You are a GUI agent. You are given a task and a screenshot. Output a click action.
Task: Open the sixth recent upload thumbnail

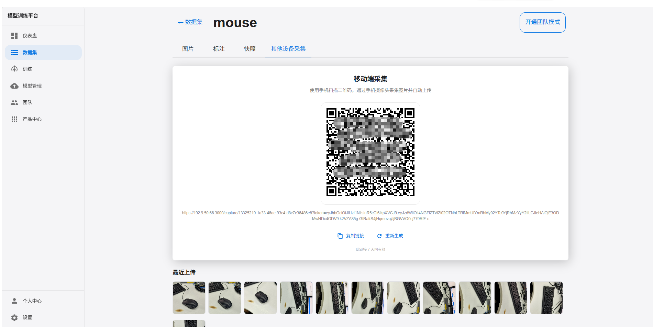point(368,298)
